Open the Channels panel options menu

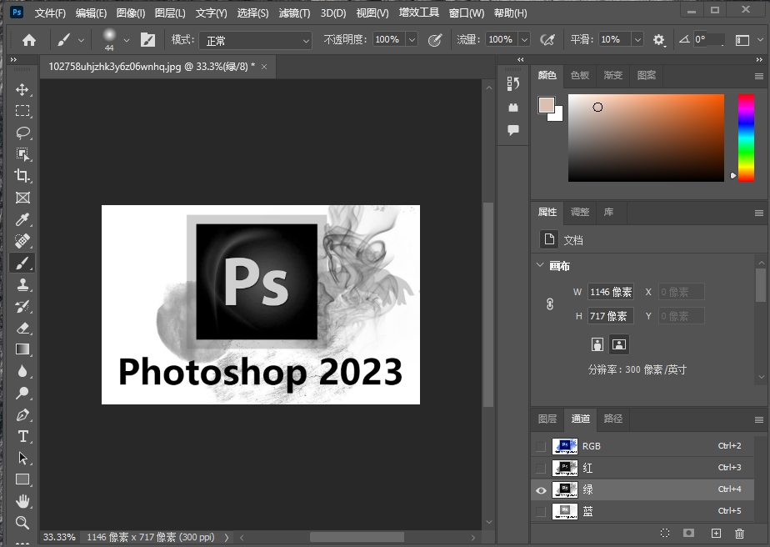pos(758,419)
